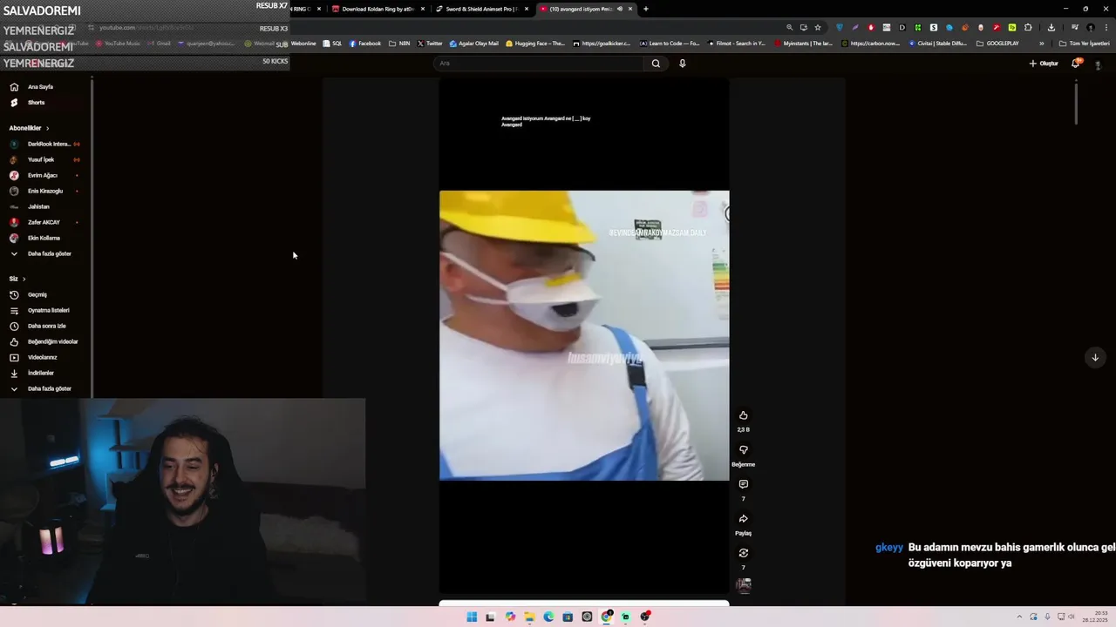This screenshot has height=627, width=1116.
Task: Like the Short with thumbs up
Action: coord(744,415)
